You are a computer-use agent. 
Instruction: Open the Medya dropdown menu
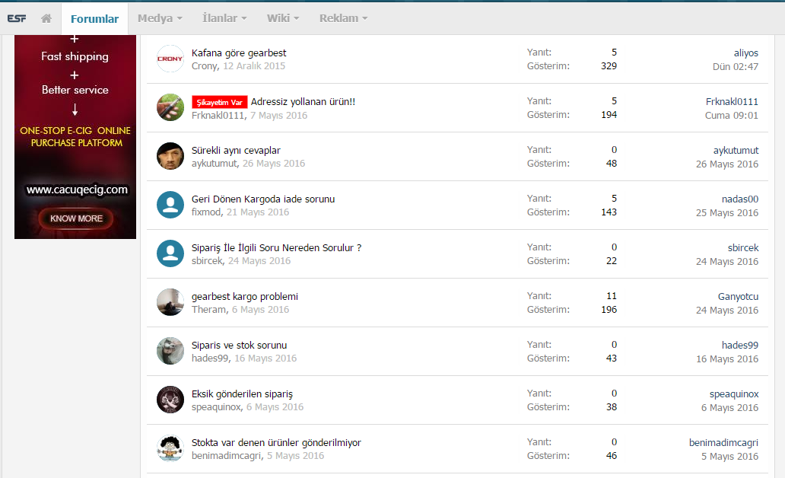(x=160, y=18)
